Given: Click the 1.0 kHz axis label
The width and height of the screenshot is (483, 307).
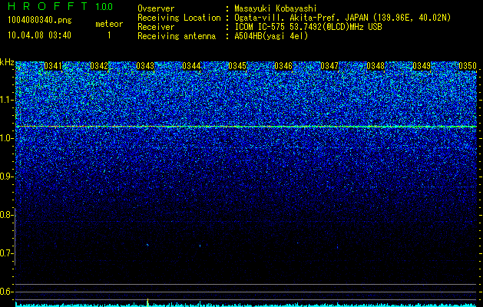Looking at the screenshot, I should pyautogui.click(x=7, y=138).
